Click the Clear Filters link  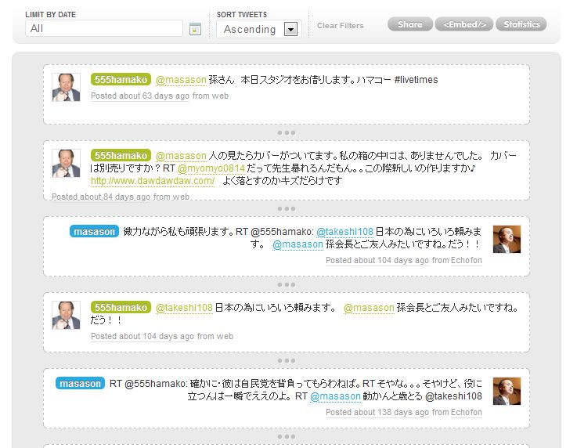[340, 25]
